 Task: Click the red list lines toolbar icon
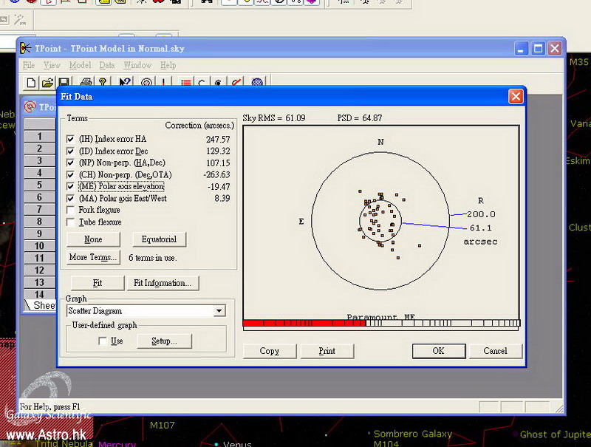tap(186, 83)
